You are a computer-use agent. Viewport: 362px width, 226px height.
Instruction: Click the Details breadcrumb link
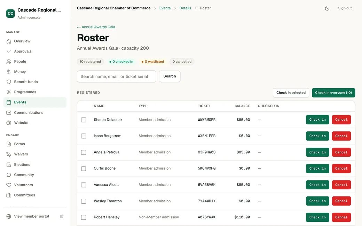(185, 8)
